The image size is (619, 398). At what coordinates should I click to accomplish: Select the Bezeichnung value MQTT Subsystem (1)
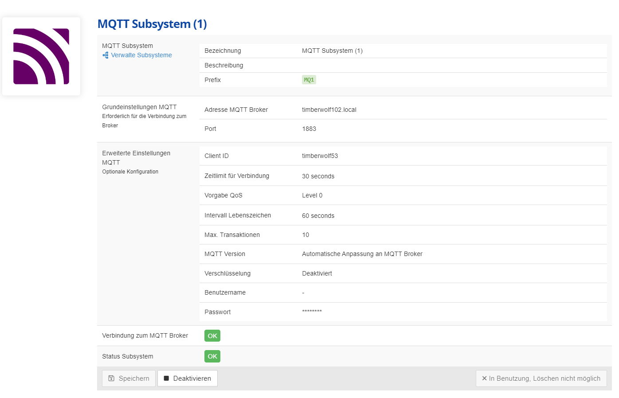(332, 51)
